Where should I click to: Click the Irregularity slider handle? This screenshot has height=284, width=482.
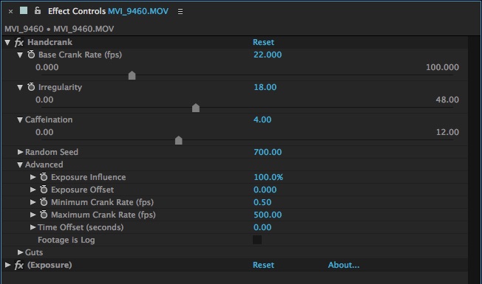[196, 108]
